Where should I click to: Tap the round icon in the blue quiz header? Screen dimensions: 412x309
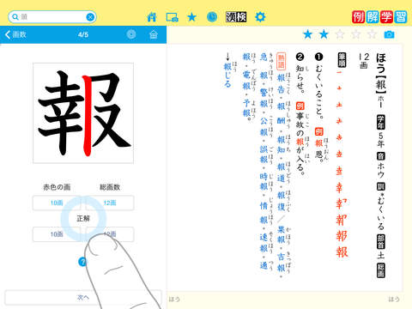(131, 34)
